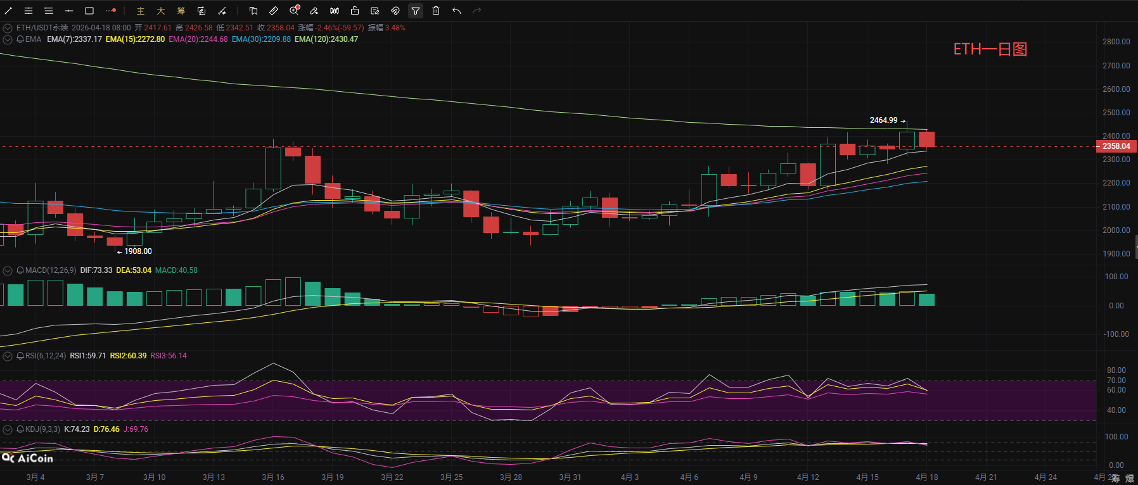1138x485 pixels.
Task: Toggle the alert bell next to MACD
Action: tap(20, 270)
